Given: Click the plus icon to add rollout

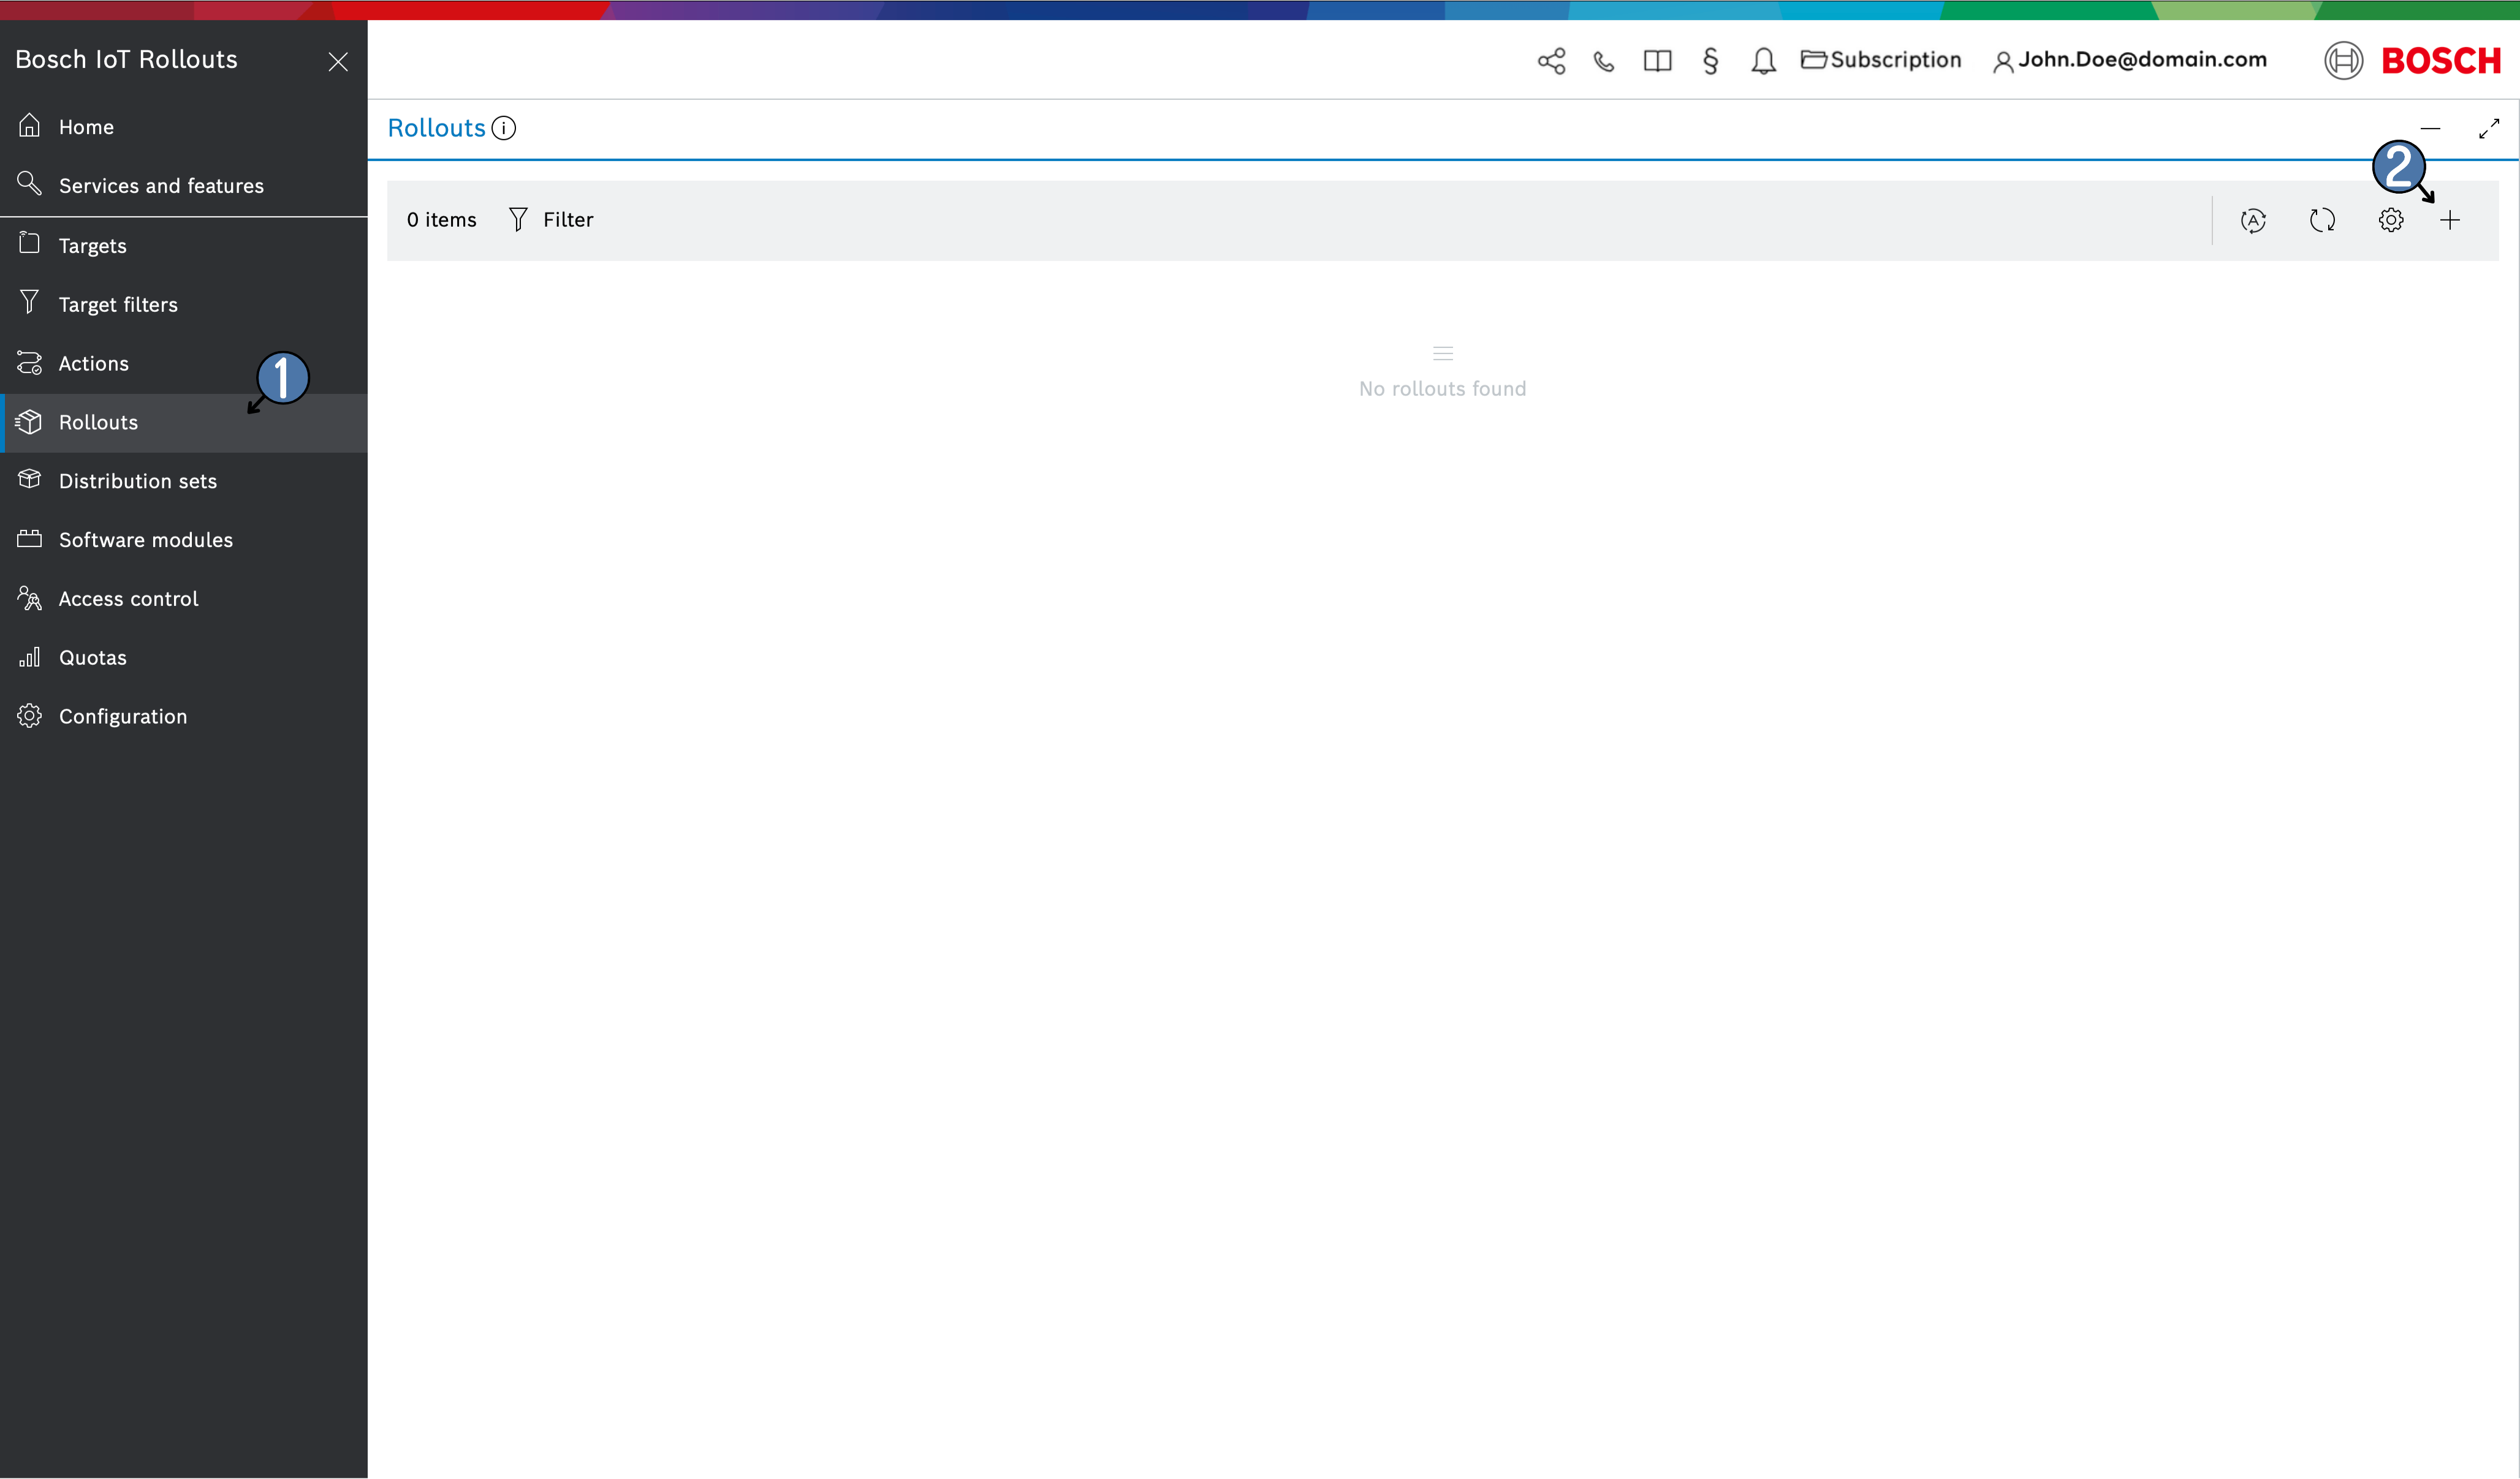Looking at the screenshot, I should (2449, 220).
